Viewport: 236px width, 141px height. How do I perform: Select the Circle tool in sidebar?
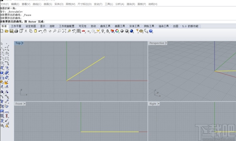(x=2, y=53)
